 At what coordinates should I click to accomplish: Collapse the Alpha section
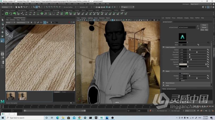point(164,71)
